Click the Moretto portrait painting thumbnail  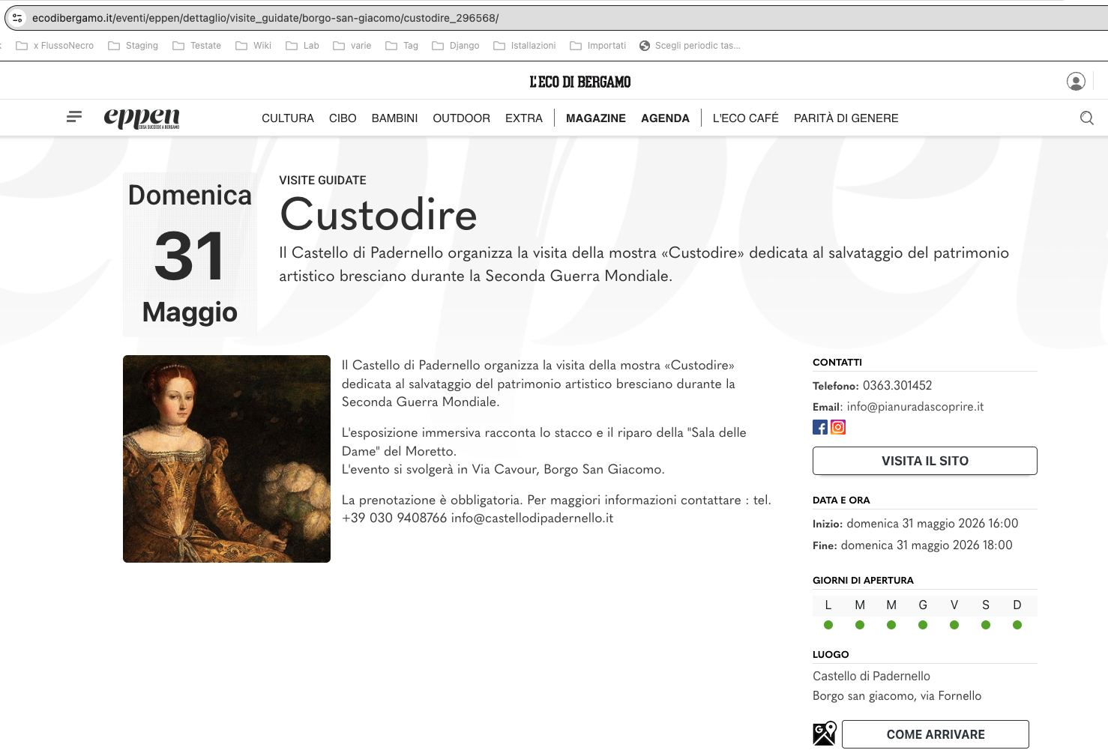point(226,459)
